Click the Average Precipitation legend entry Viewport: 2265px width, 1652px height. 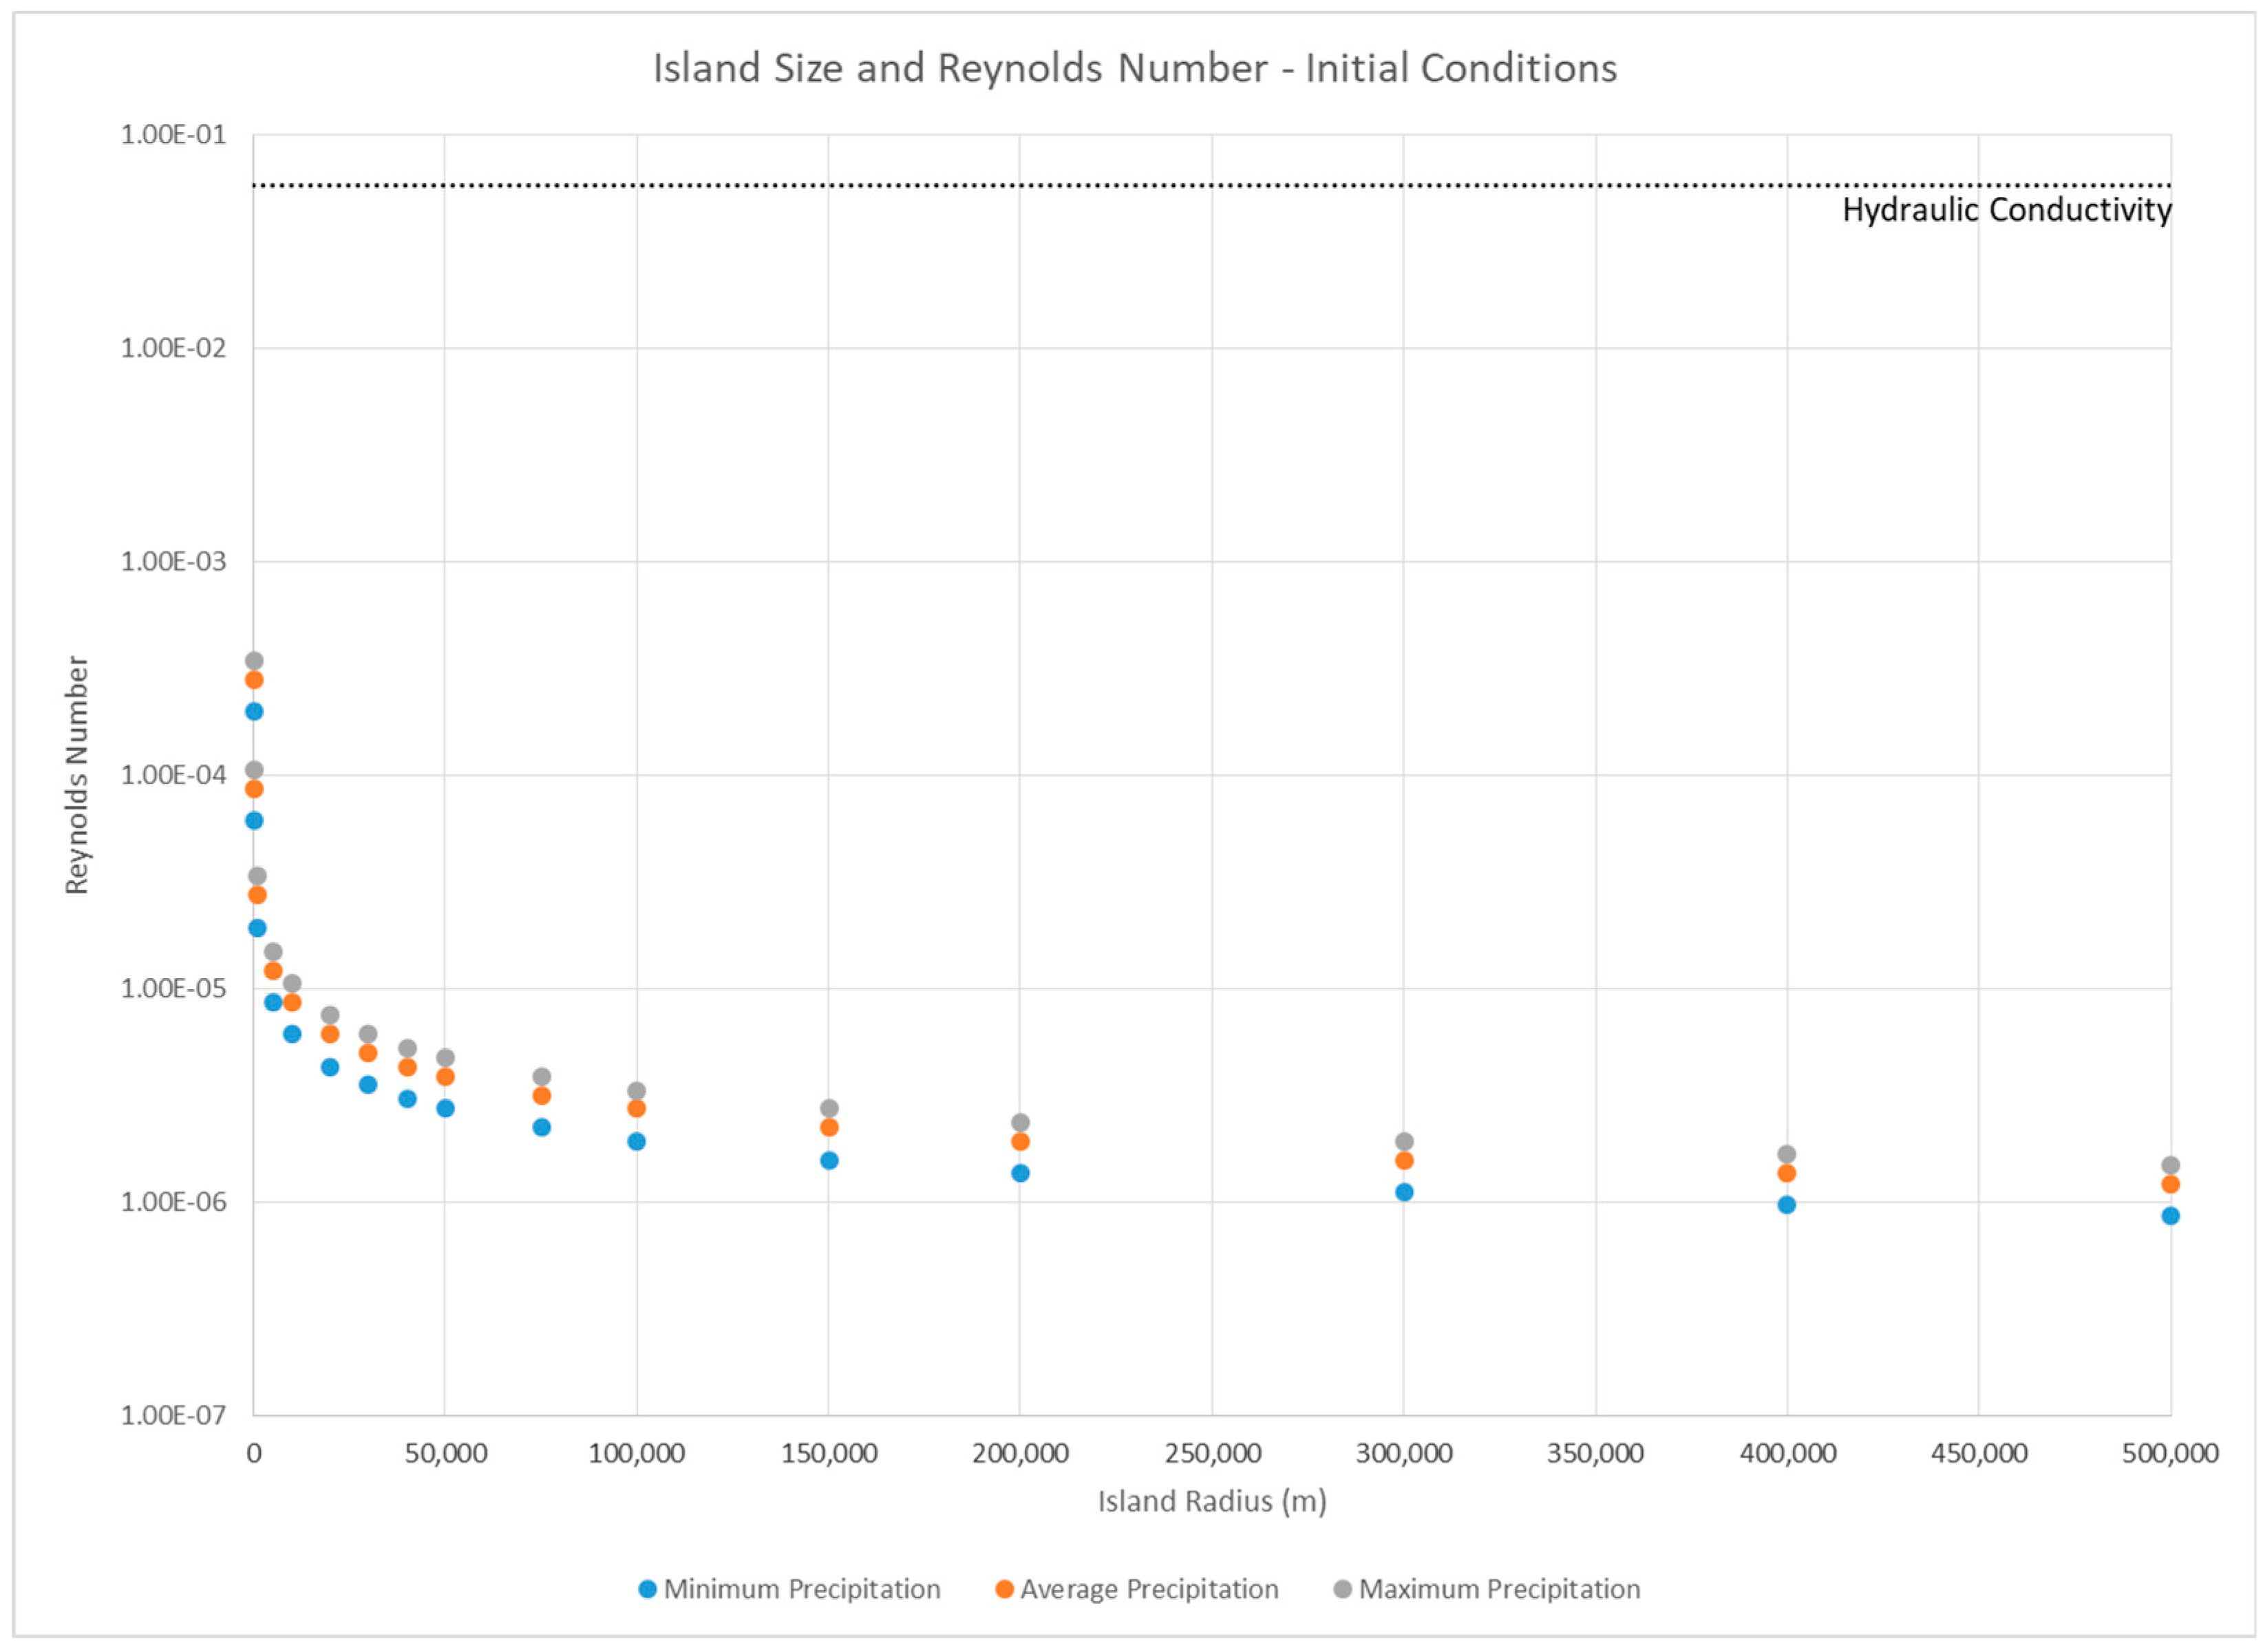point(1148,1589)
